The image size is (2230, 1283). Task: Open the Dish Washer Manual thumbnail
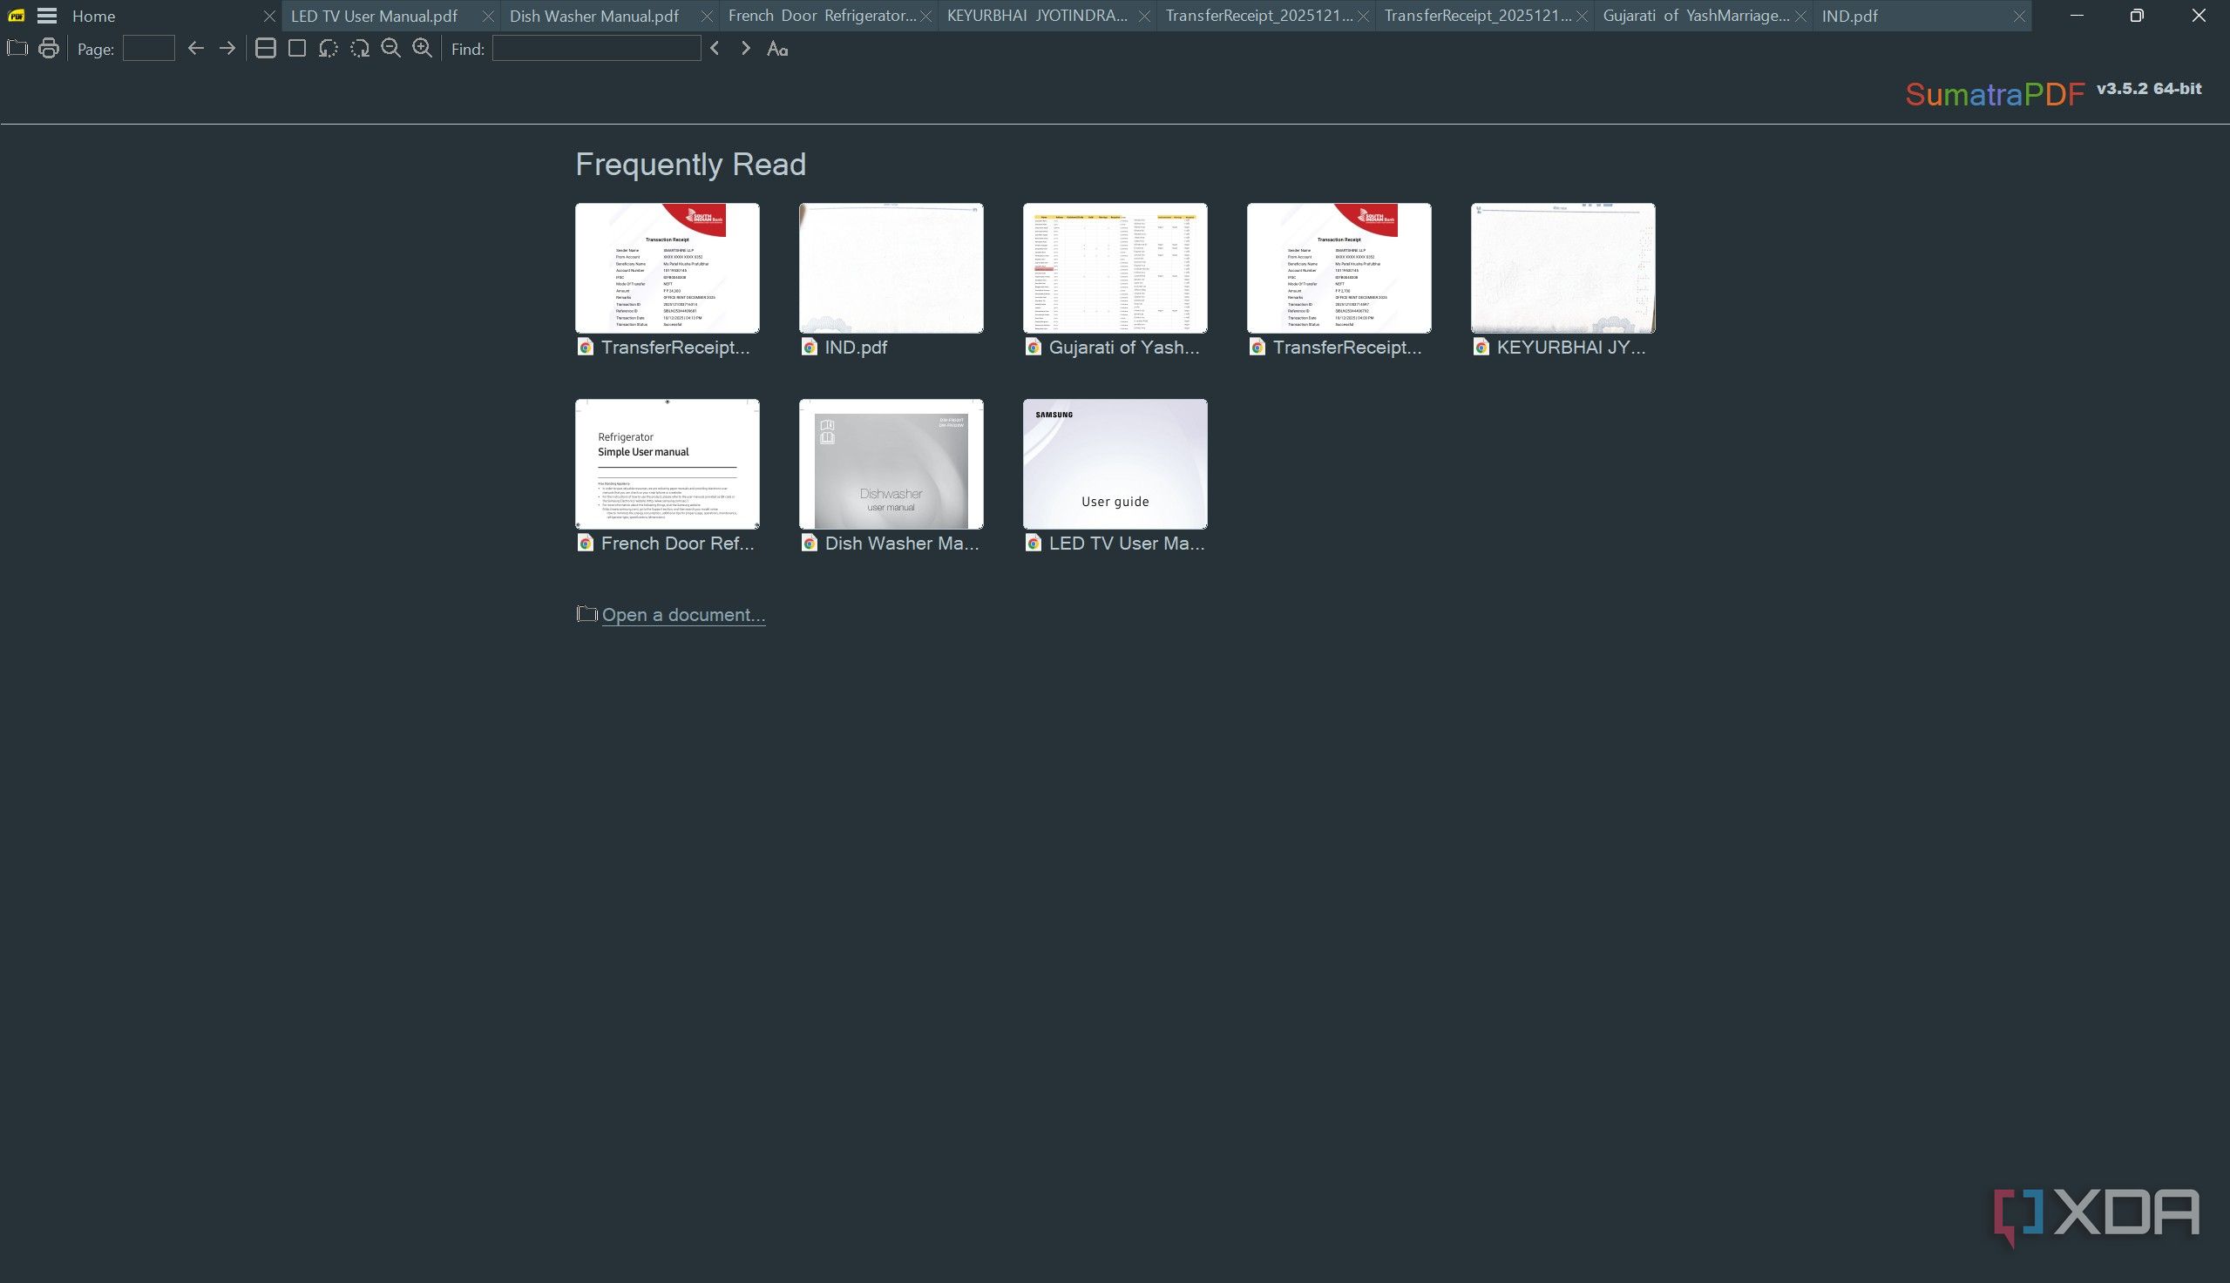(891, 464)
